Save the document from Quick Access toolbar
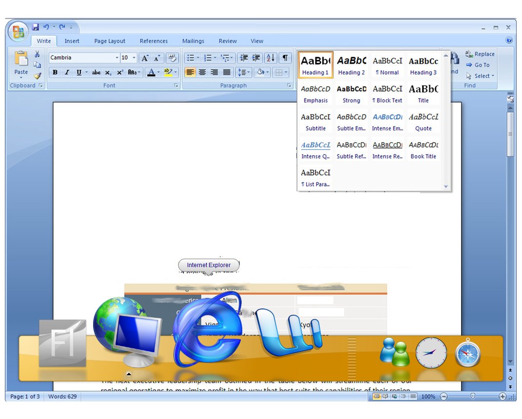522x419 pixels. 35,27
